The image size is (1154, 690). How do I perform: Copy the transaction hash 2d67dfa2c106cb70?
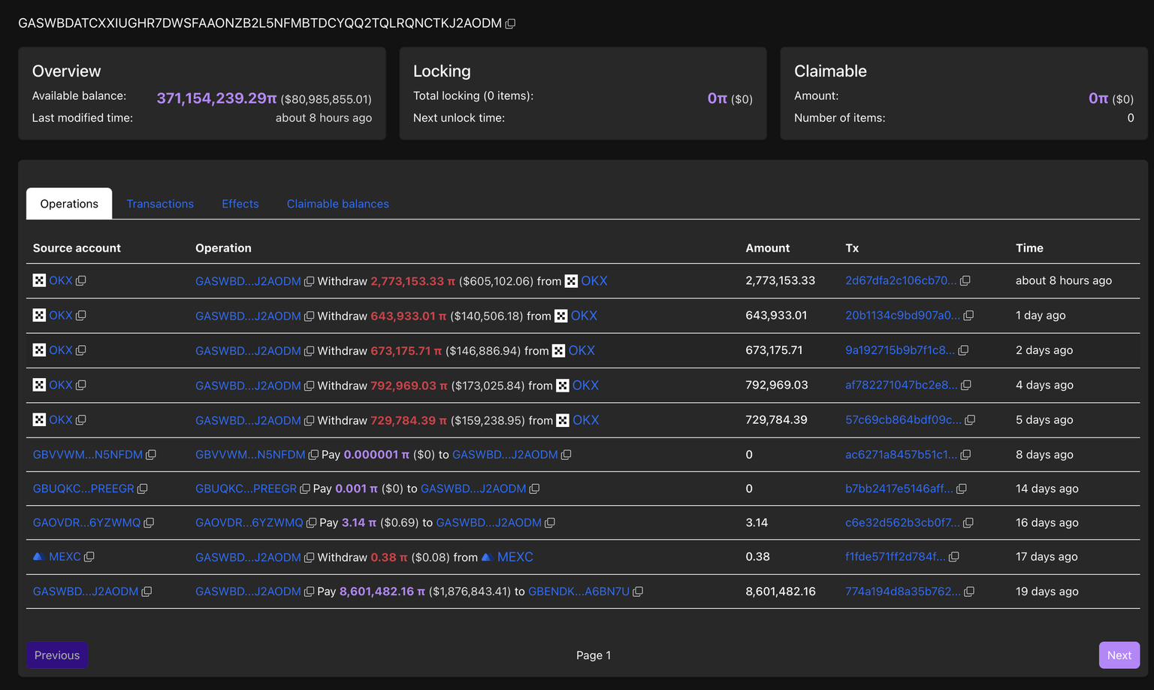coord(965,280)
